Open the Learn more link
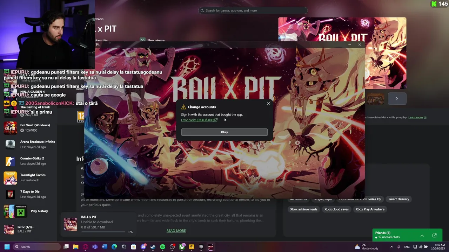 click(417, 118)
